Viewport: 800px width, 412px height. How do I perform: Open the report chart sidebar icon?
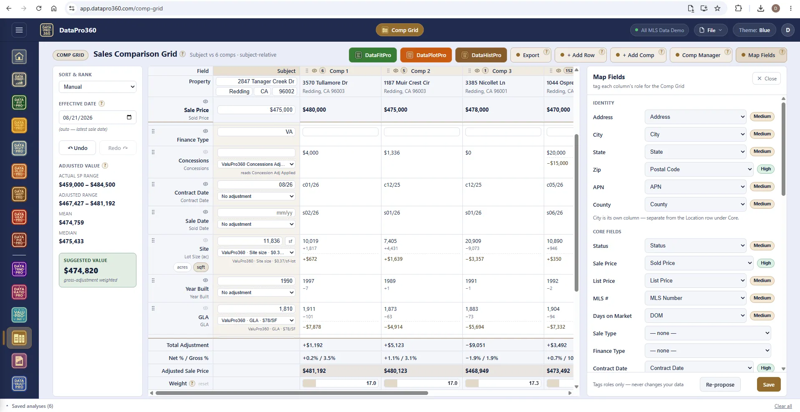tap(19, 361)
